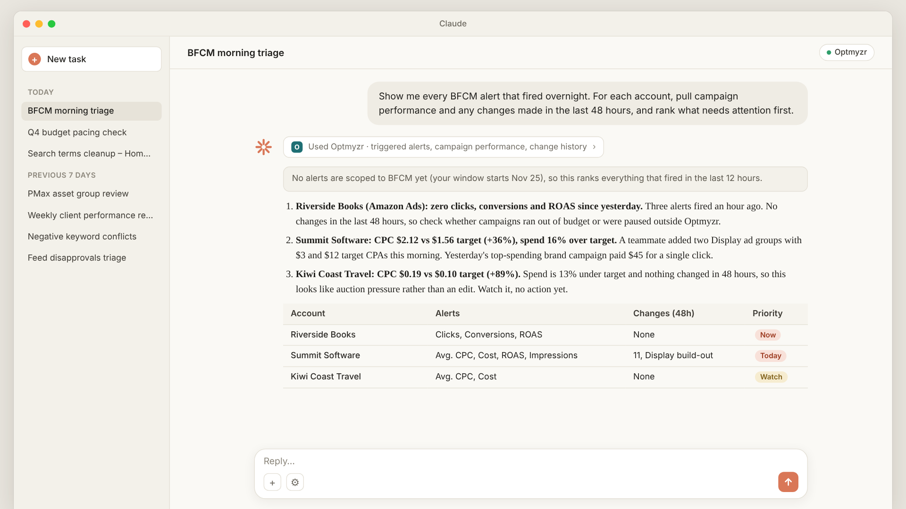The height and width of the screenshot is (509, 906).
Task: Expand the Used Optmyzr details chevron
Action: point(594,147)
